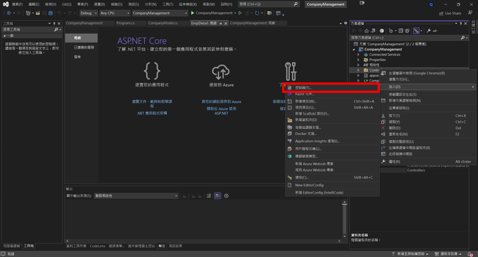Click the Undo arrow in toolbar

[59, 13]
